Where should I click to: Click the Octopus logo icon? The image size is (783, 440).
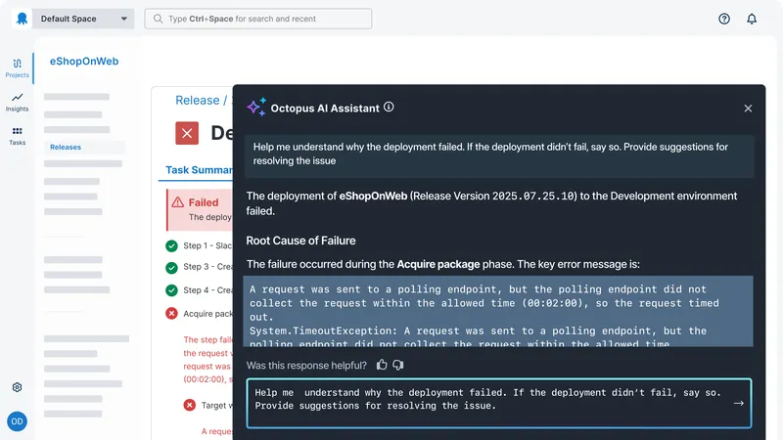point(22,19)
